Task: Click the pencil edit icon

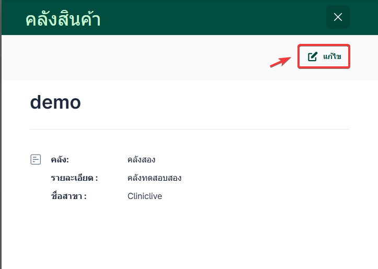Action: tap(313, 56)
